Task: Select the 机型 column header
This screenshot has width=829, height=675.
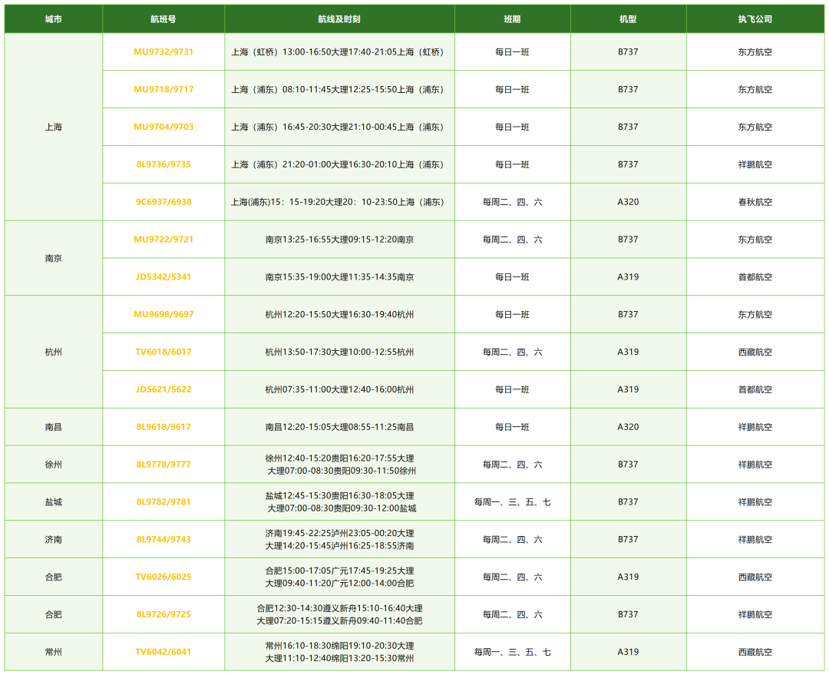Action: (x=628, y=19)
